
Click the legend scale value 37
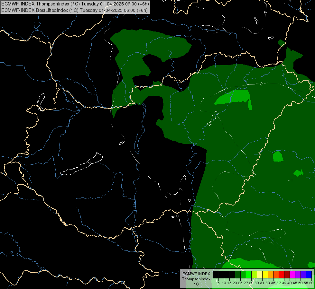pos(279,283)
